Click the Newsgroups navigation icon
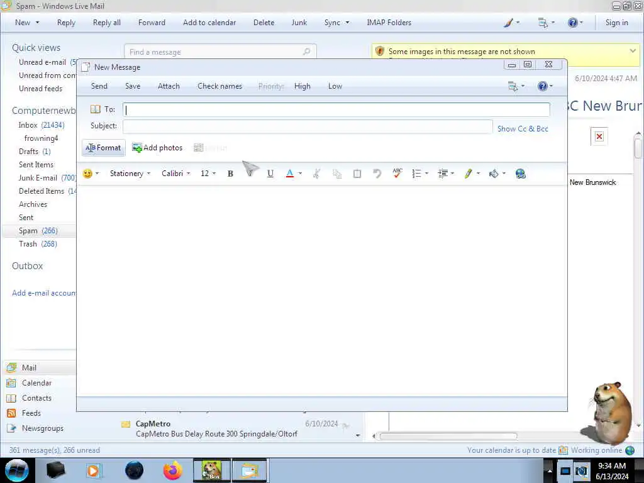Screen dimensions: 644x483 pyautogui.click(x=11, y=428)
